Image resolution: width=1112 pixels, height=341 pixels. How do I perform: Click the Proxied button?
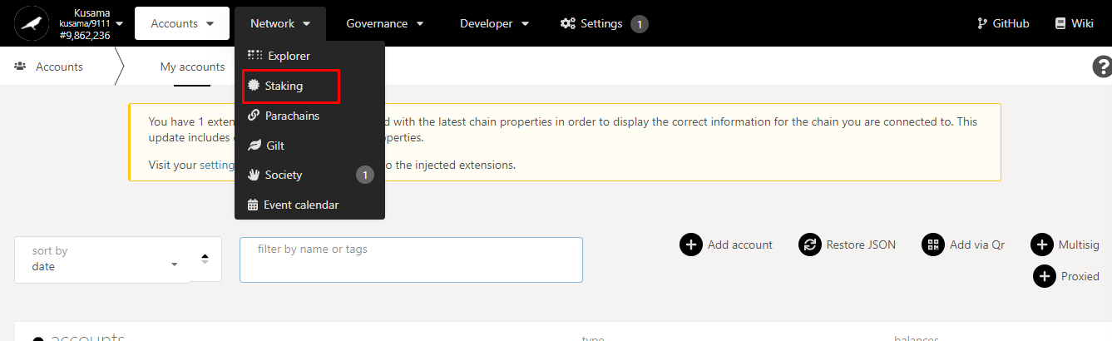(1066, 276)
